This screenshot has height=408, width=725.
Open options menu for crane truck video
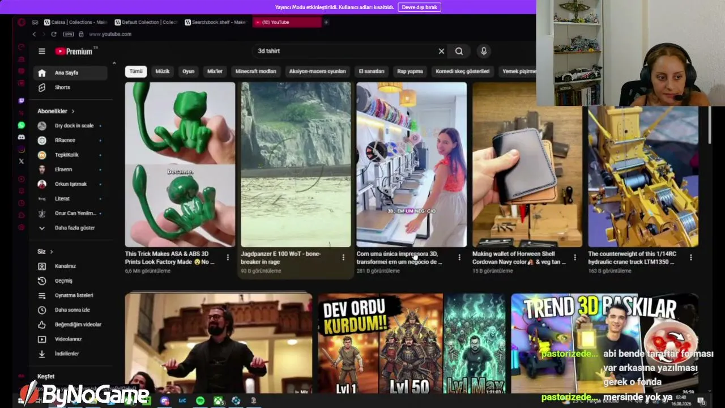coord(691,257)
